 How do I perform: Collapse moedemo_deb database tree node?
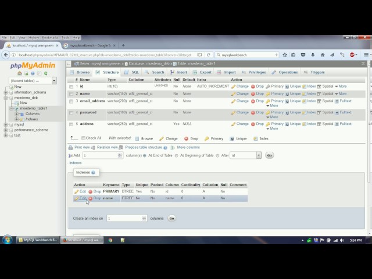[6, 98]
